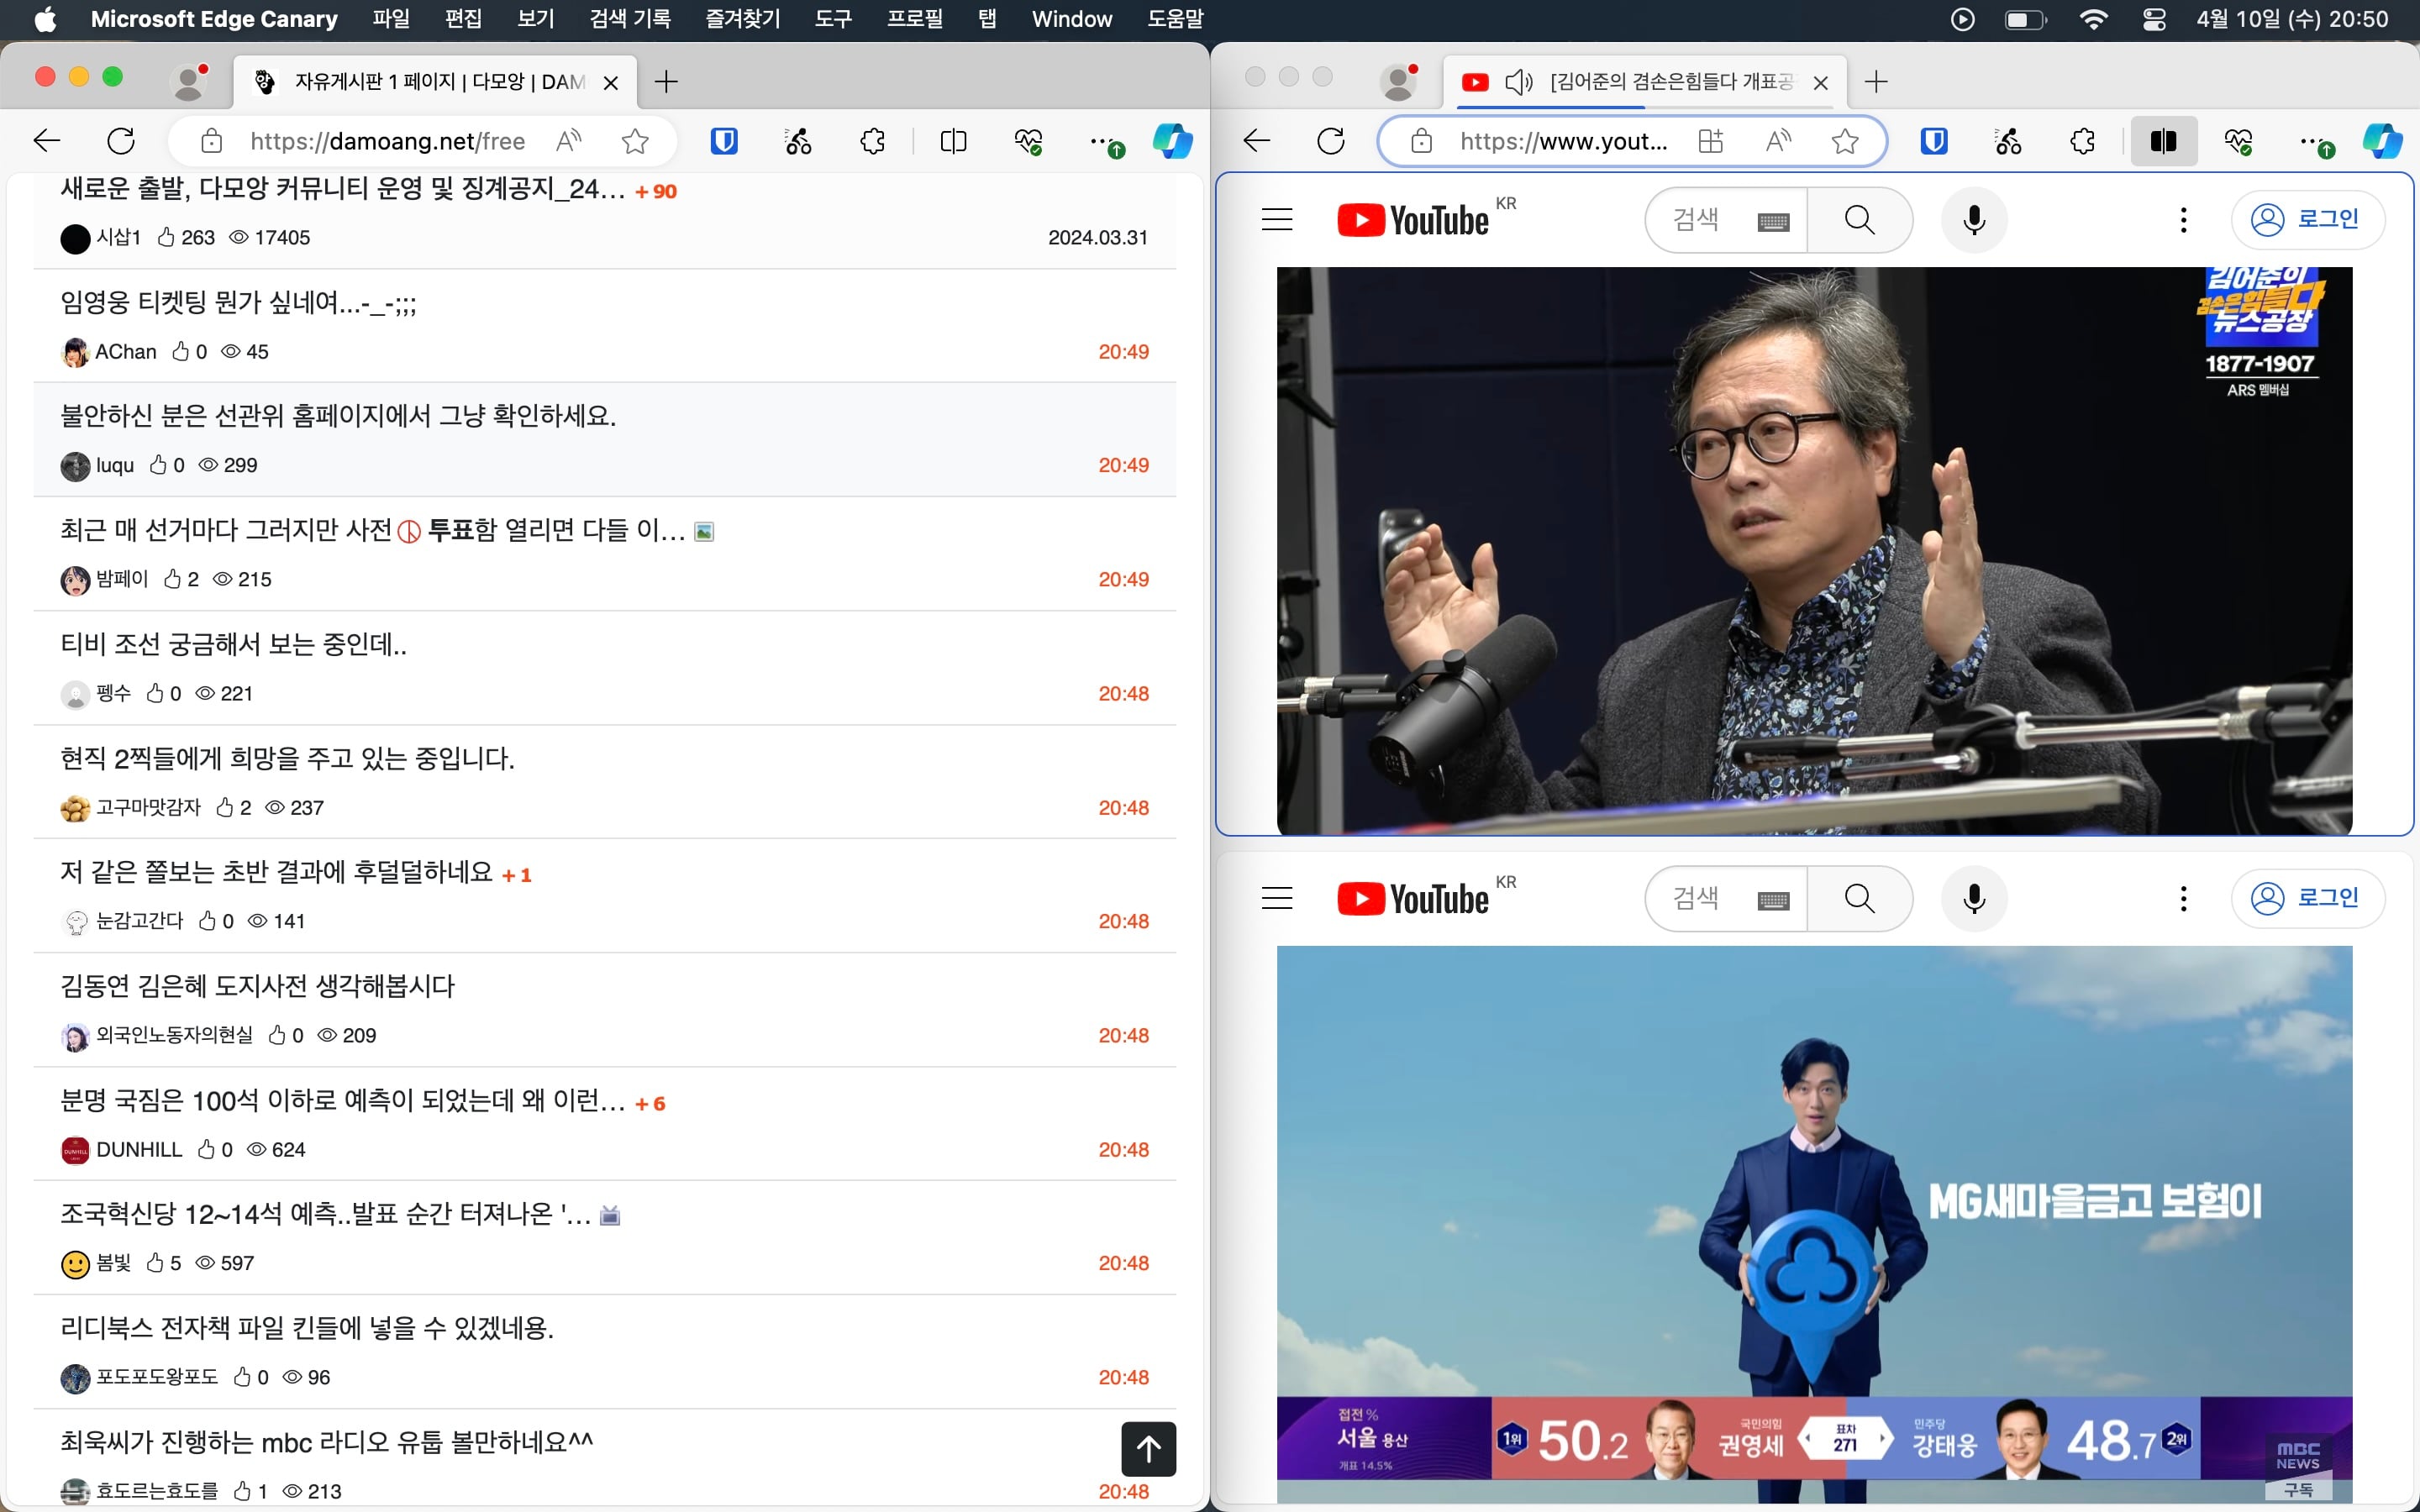The width and height of the screenshot is (2420, 1512).
Task: Open Bitwarden extension in YouTube window
Action: point(1934,141)
